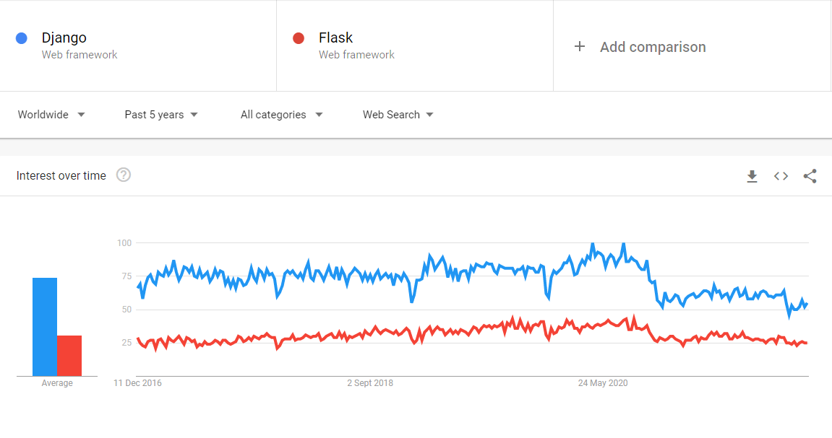Screen dimensions: 832x438
Task: Click the plus icon to add comparison
Action: (580, 47)
